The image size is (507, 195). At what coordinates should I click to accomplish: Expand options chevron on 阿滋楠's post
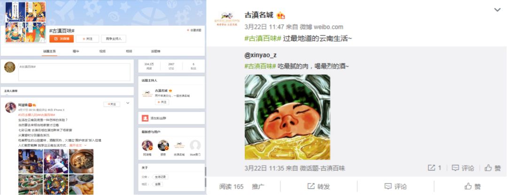128,103
